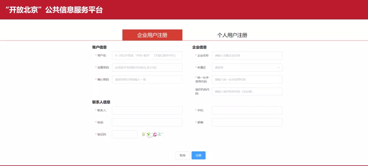Click the 确认密码 input field
Image resolution: width=368 pixels, height=166 pixels.
(x=147, y=79)
